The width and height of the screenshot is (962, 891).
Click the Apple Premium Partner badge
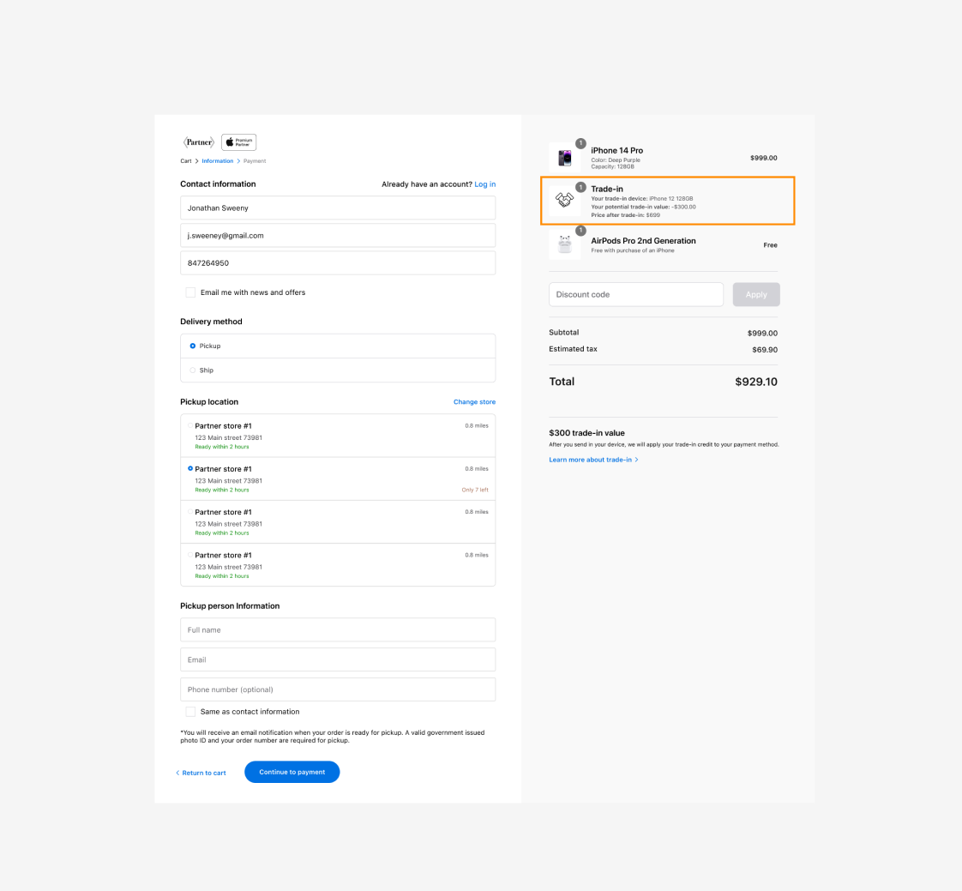click(238, 142)
